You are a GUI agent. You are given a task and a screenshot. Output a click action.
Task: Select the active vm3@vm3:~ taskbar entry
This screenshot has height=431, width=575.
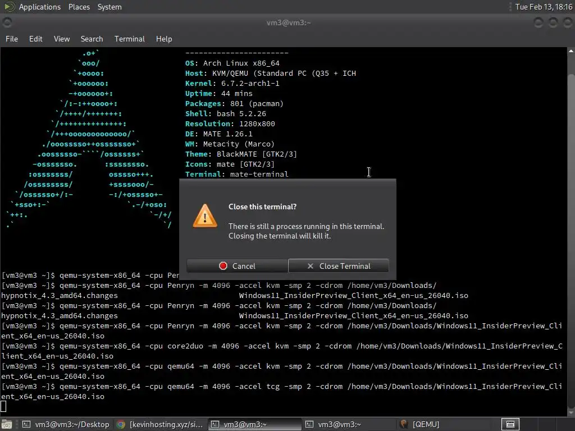(254, 424)
